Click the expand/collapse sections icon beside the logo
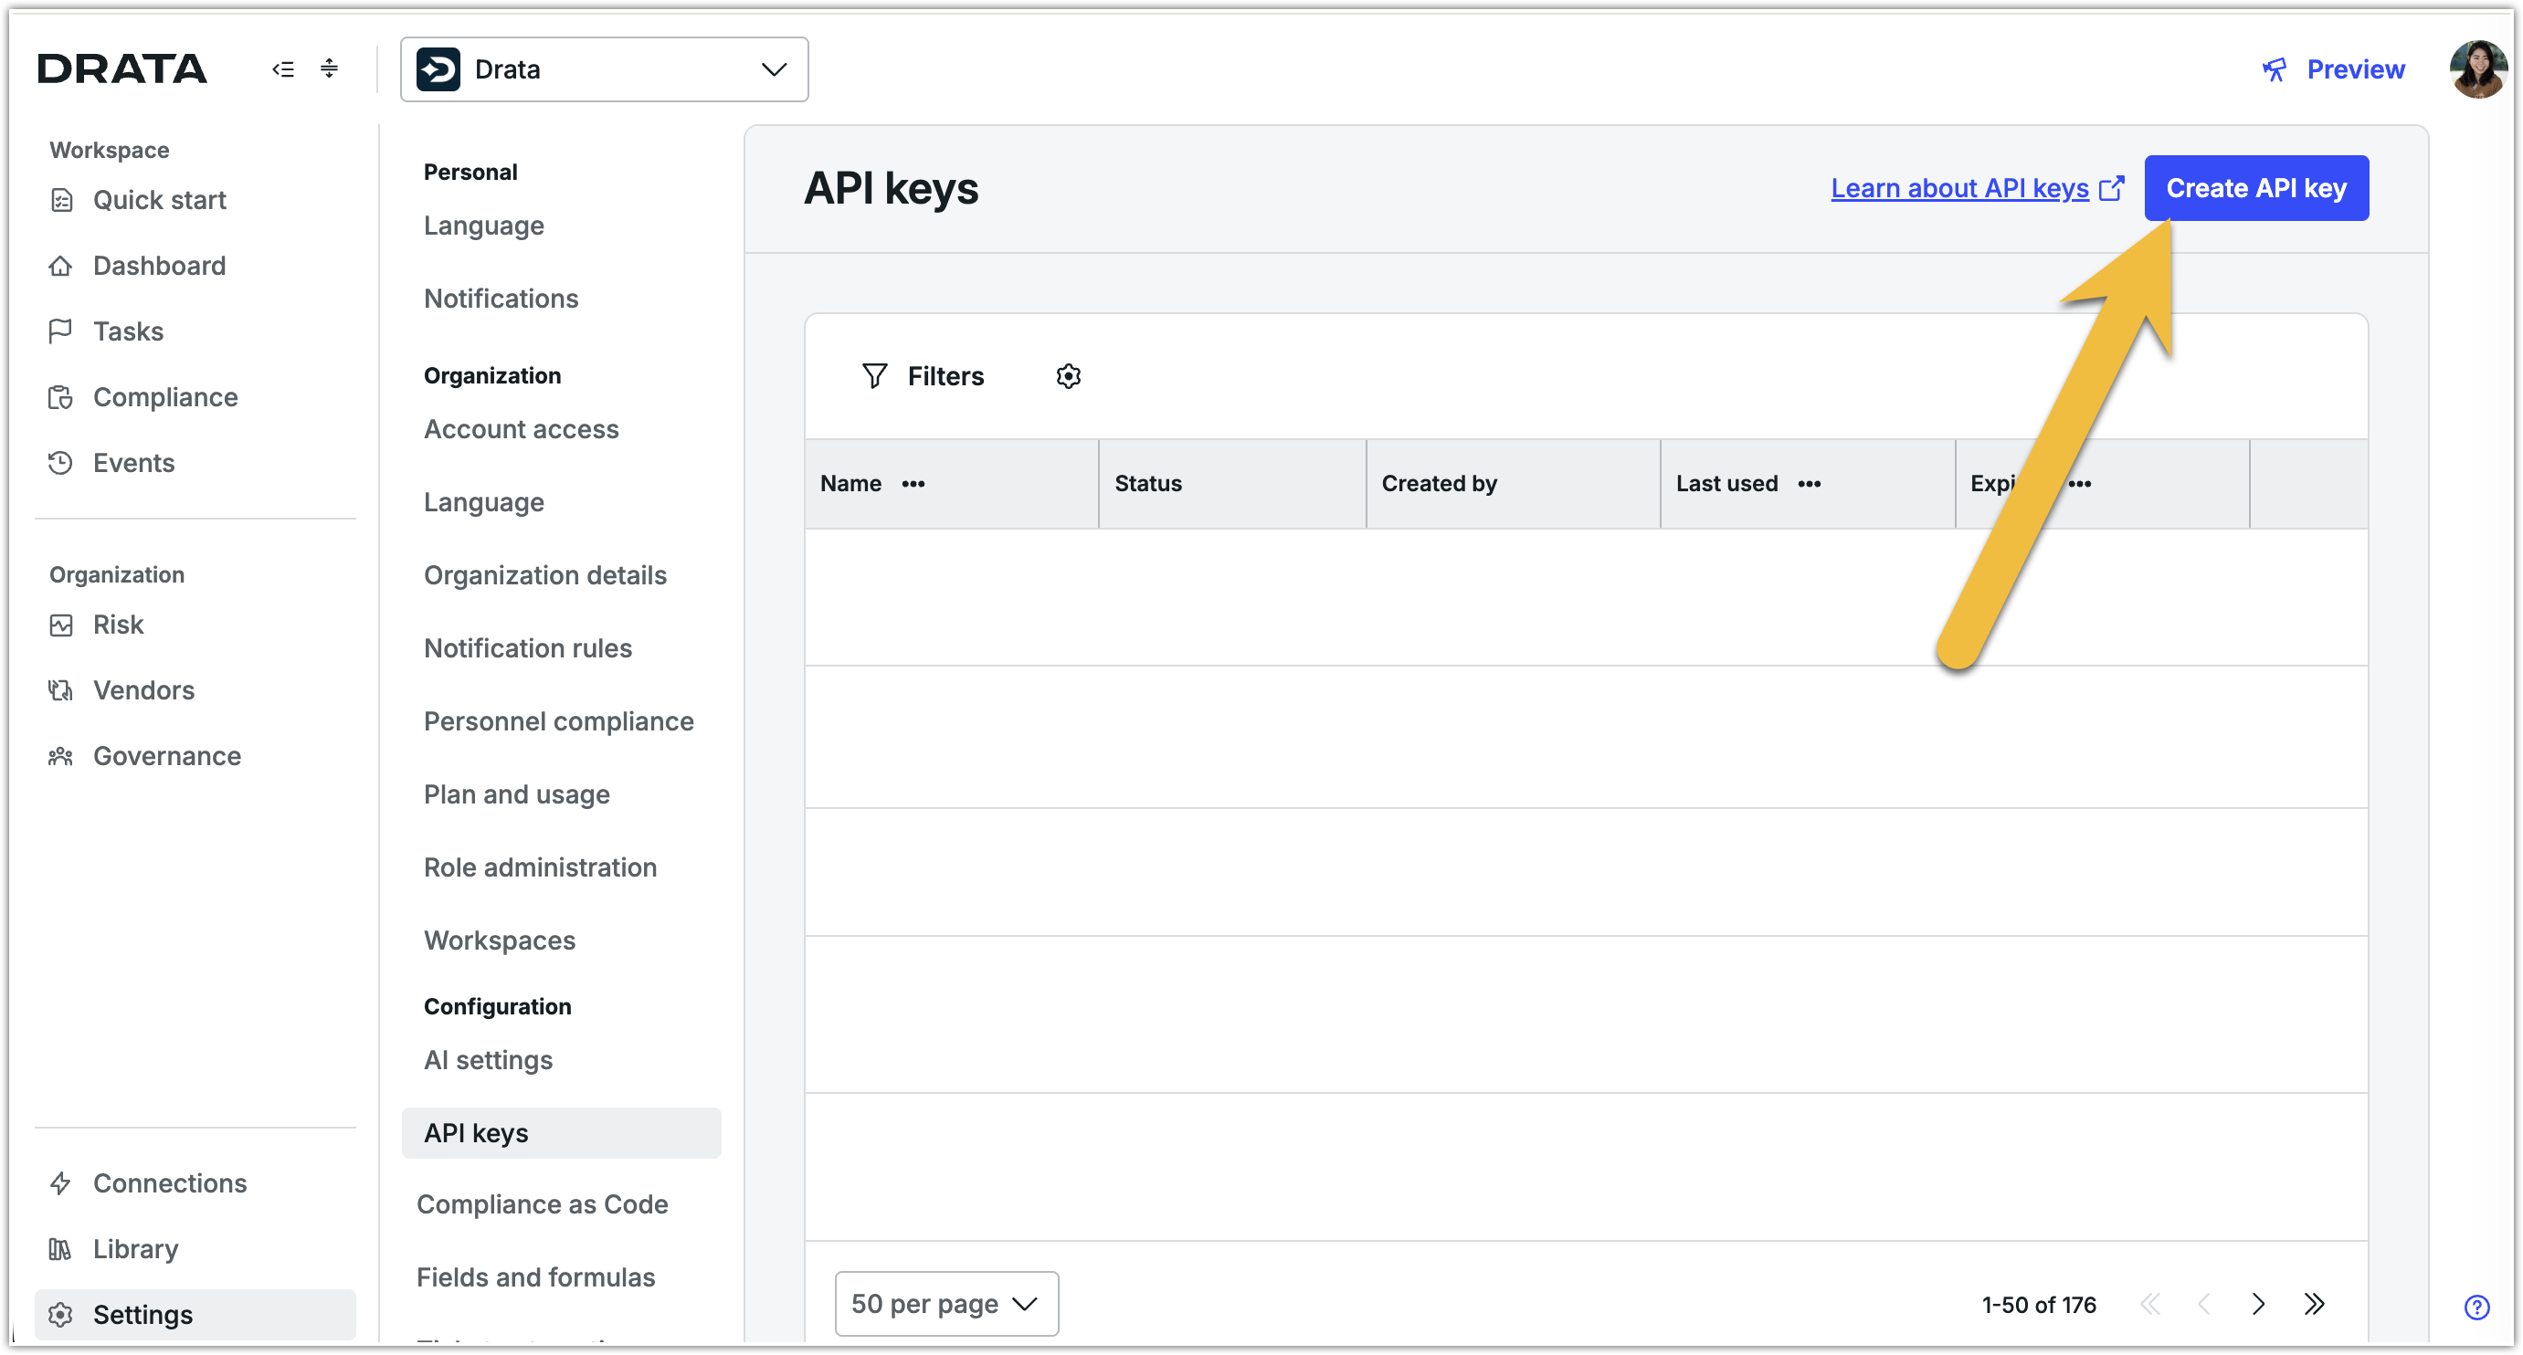The width and height of the screenshot is (2523, 1355). click(329, 68)
